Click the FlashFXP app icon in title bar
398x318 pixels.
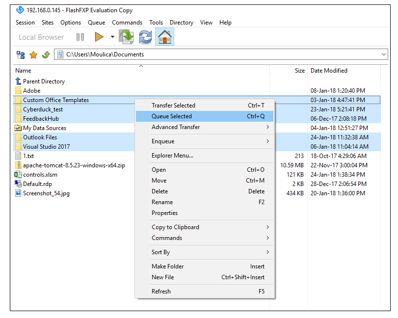pyautogui.click(x=20, y=10)
